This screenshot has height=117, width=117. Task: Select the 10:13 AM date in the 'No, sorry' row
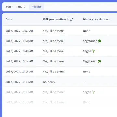click(19, 82)
